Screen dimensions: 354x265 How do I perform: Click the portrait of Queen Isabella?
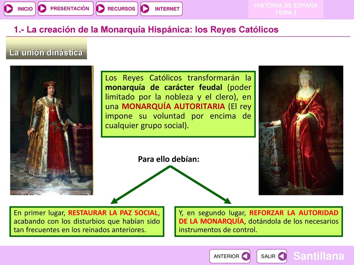[301, 130]
